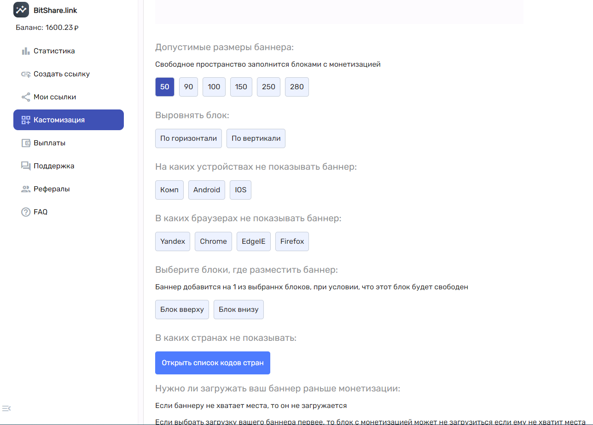This screenshot has height=425, width=593.
Task: Click the Мои ссылки share icon
Action: [26, 97]
